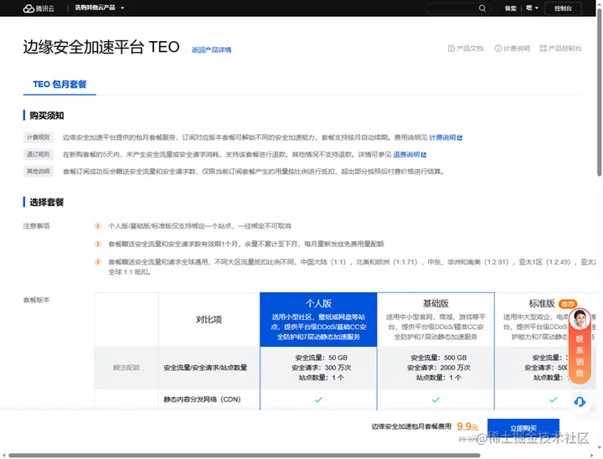Image resolution: width=603 pixels, height=459 pixels.
Task: Click the 静态内容分发网络 (CDN) row label
Action: (203, 400)
